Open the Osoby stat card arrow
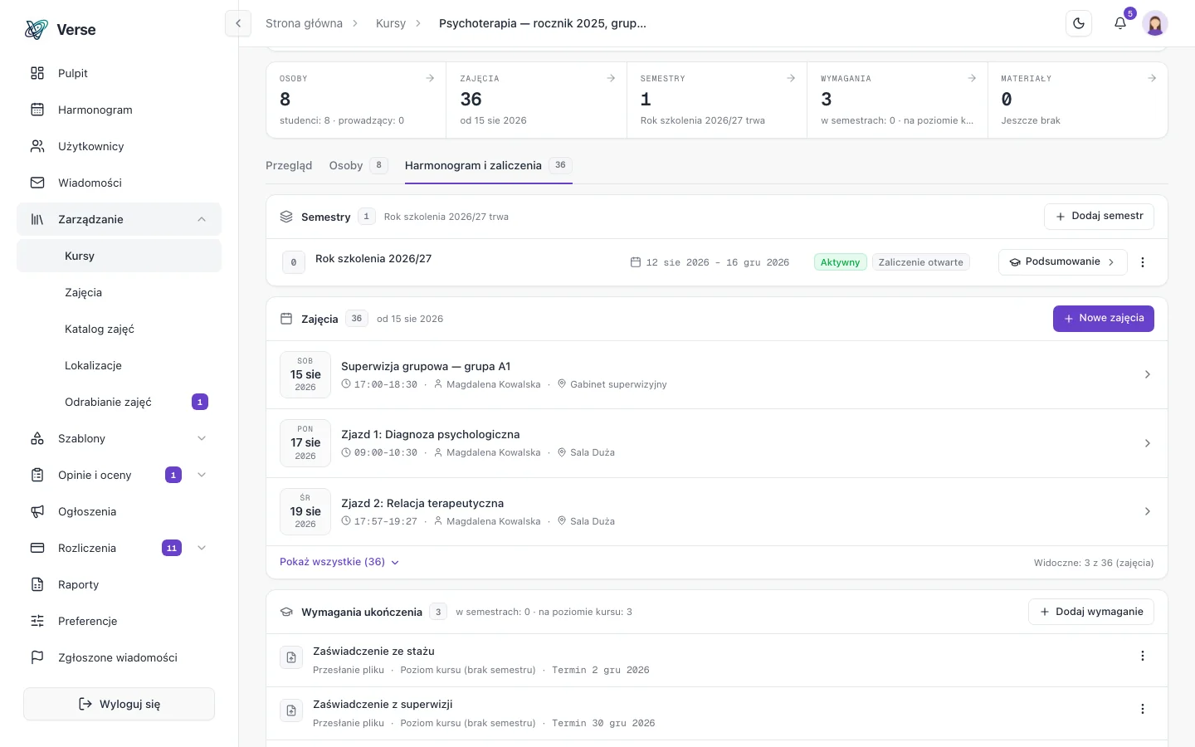The height and width of the screenshot is (747, 1195). click(430, 78)
